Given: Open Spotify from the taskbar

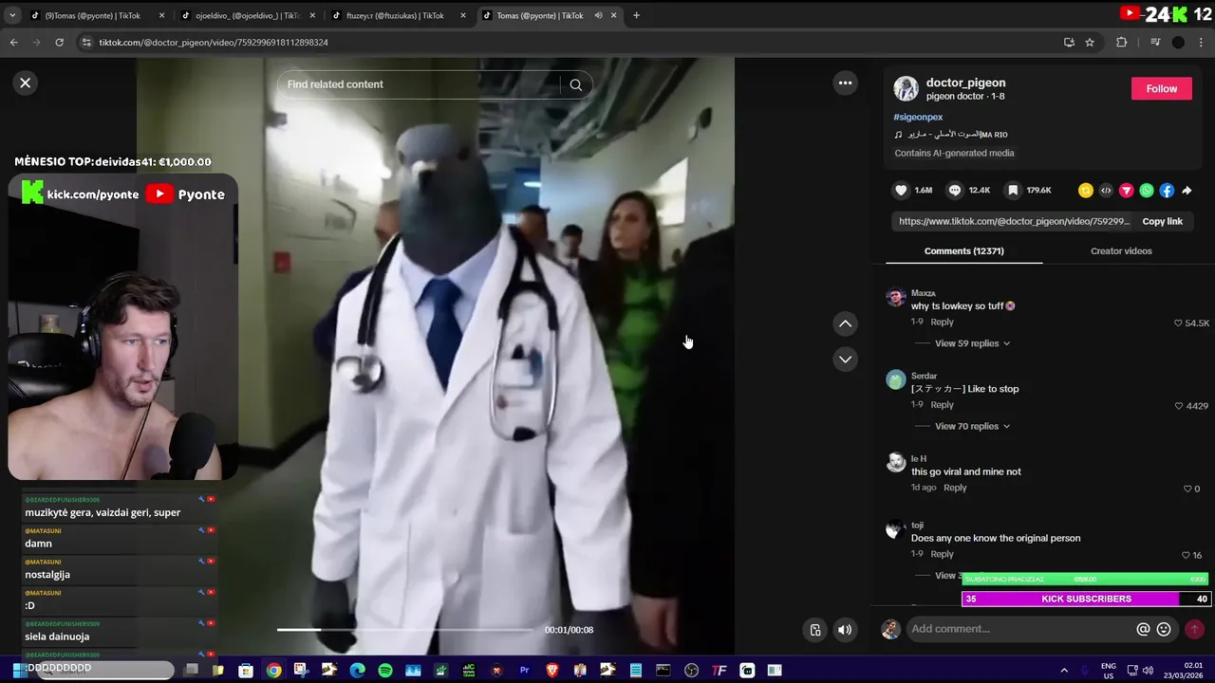Looking at the screenshot, I should coord(385,671).
